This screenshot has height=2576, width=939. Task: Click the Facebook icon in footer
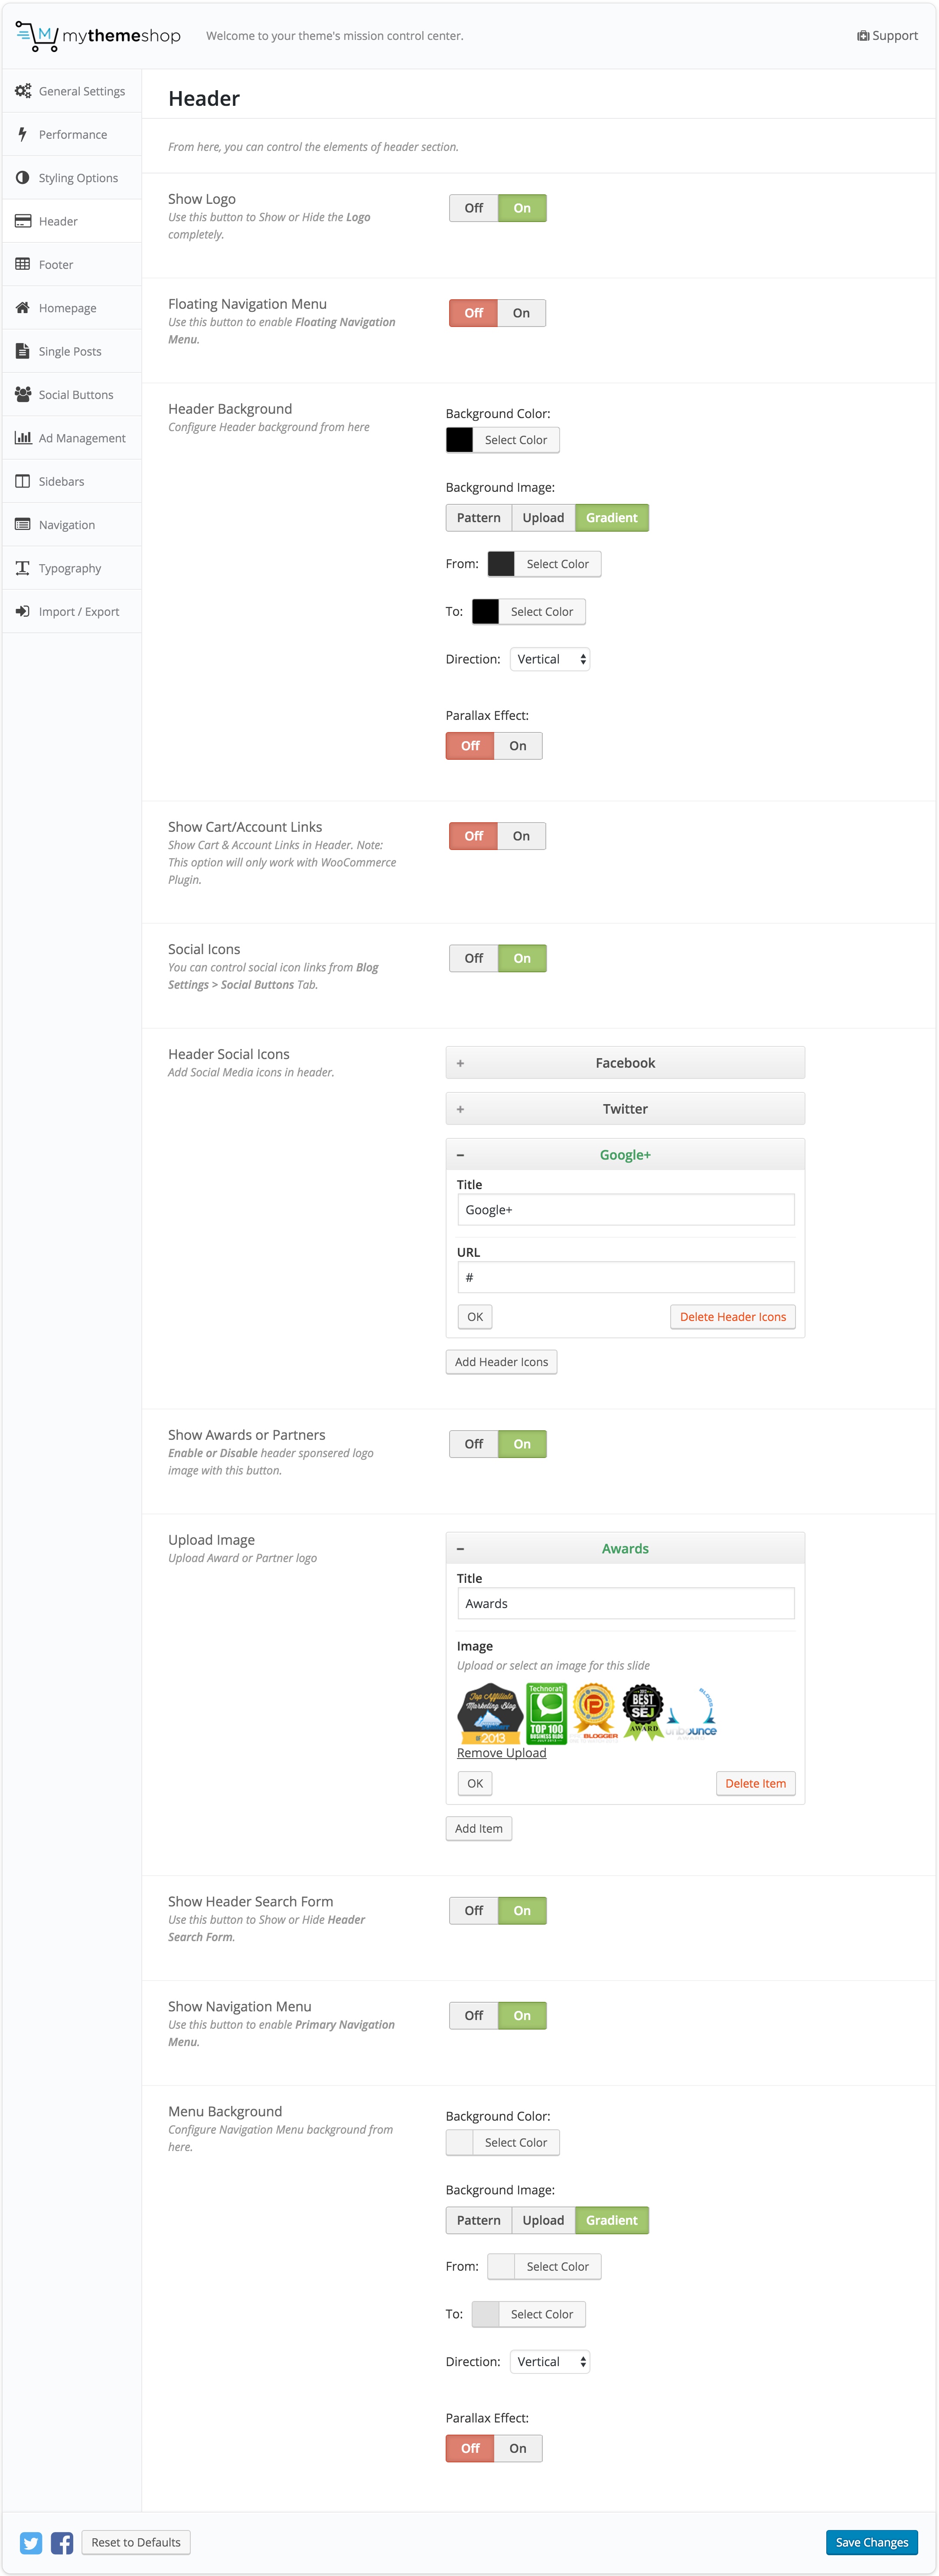[62, 2542]
